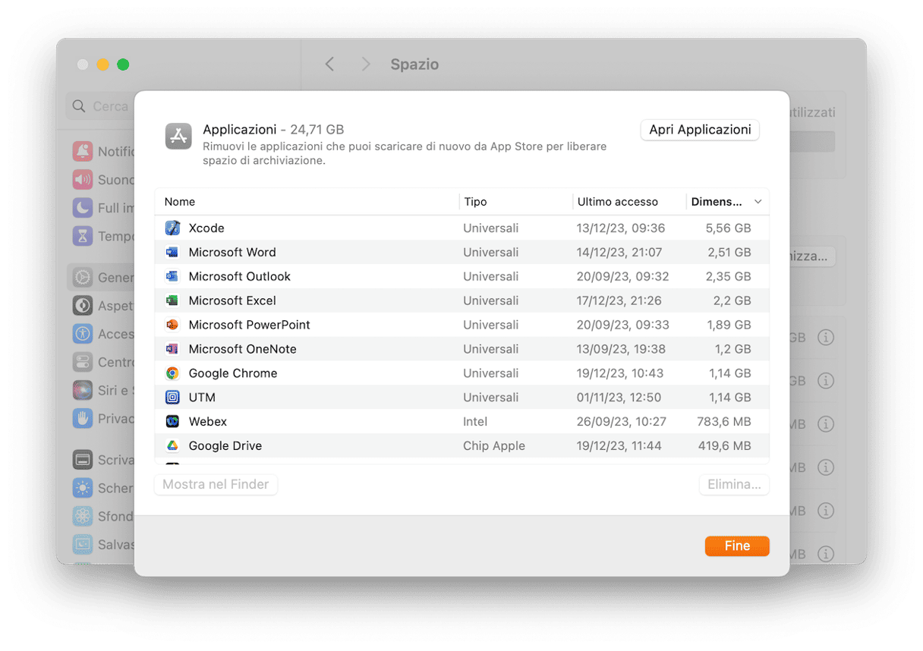
Task: Select the Webex app icon
Action: 172,422
